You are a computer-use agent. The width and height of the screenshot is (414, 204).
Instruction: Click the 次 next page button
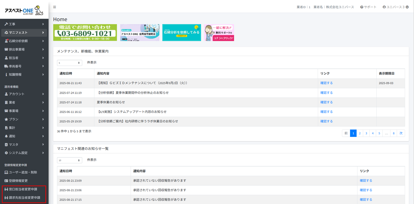401,133
